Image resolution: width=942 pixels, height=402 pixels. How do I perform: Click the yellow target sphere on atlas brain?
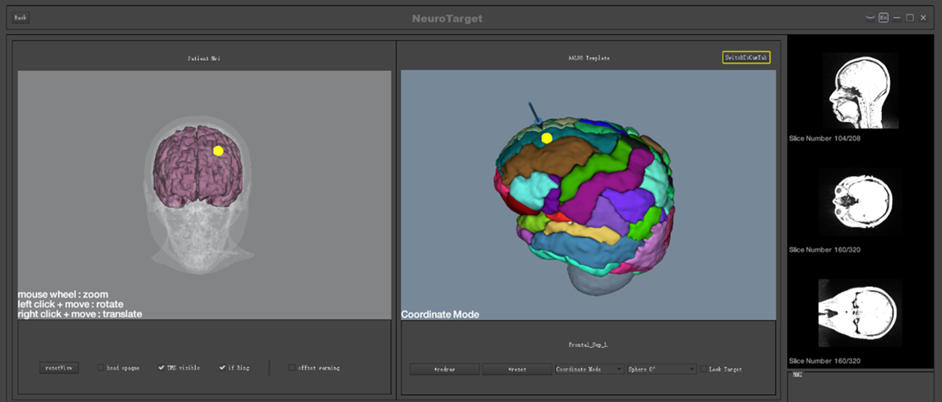coord(546,138)
